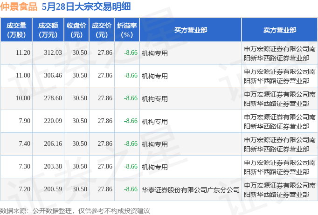Select the 成交额(万元) column header

point(48,30)
